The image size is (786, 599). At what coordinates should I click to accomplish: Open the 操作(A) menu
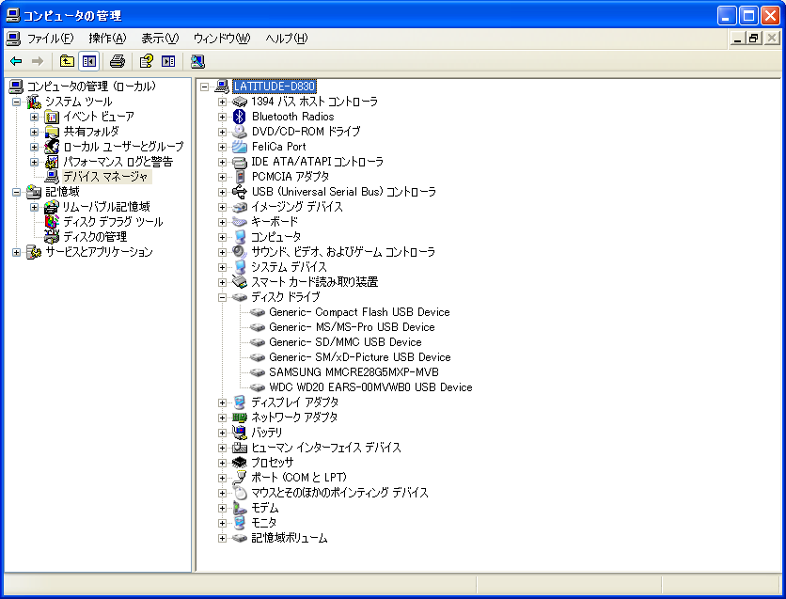[107, 39]
